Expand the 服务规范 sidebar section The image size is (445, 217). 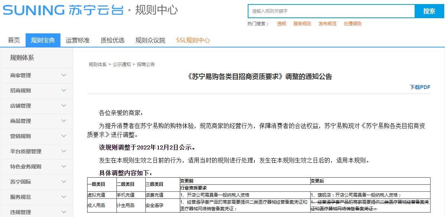coord(38,197)
